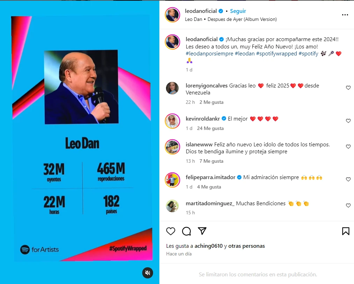This screenshot has height=284, width=354.
Task: Share the post with the paper plane icon
Action: [x=202, y=231]
